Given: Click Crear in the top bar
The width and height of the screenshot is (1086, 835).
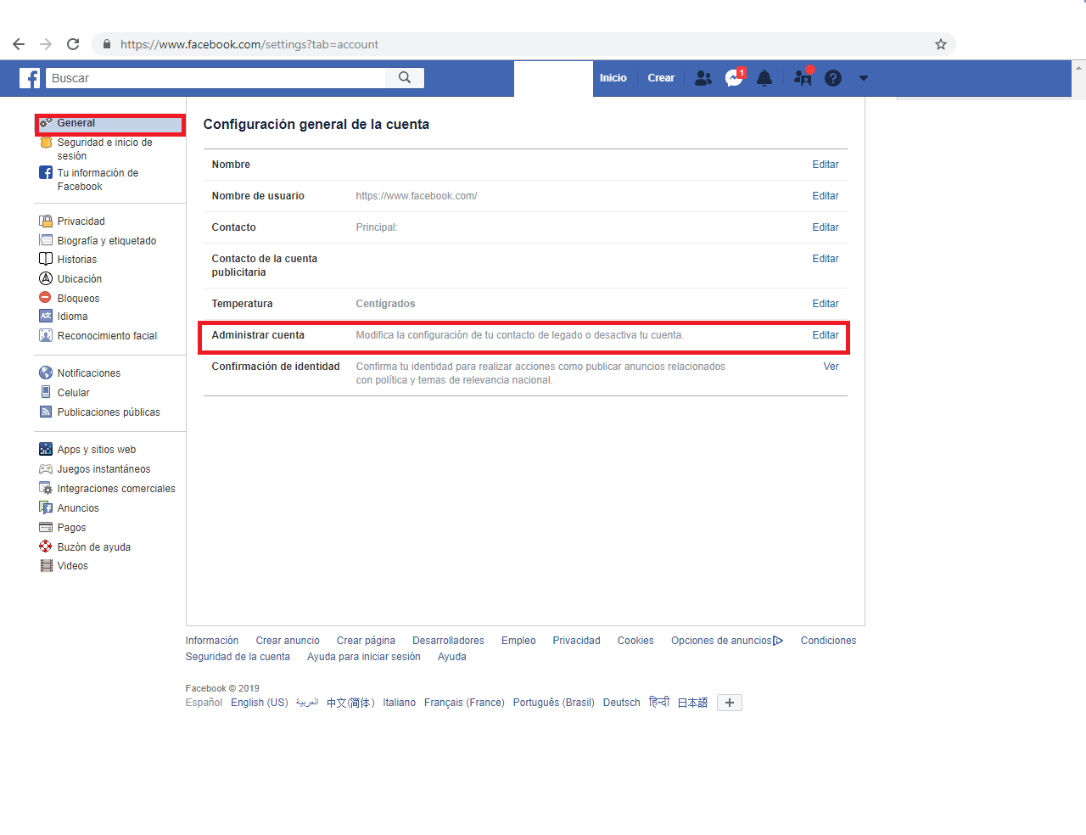Looking at the screenshot, I should click(x=661, y=78).
